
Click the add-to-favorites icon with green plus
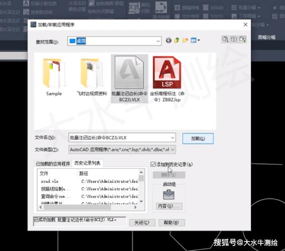tap(243, 39)
